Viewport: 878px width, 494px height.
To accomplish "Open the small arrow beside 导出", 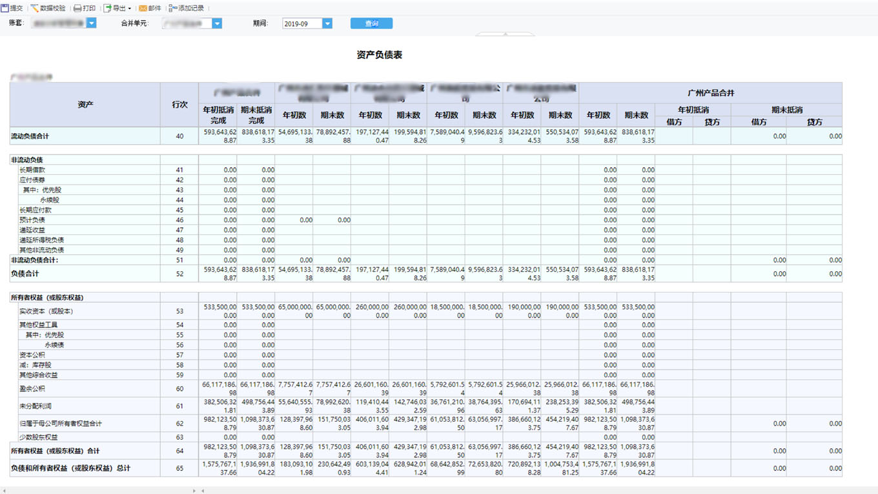I will pos(130,9).
